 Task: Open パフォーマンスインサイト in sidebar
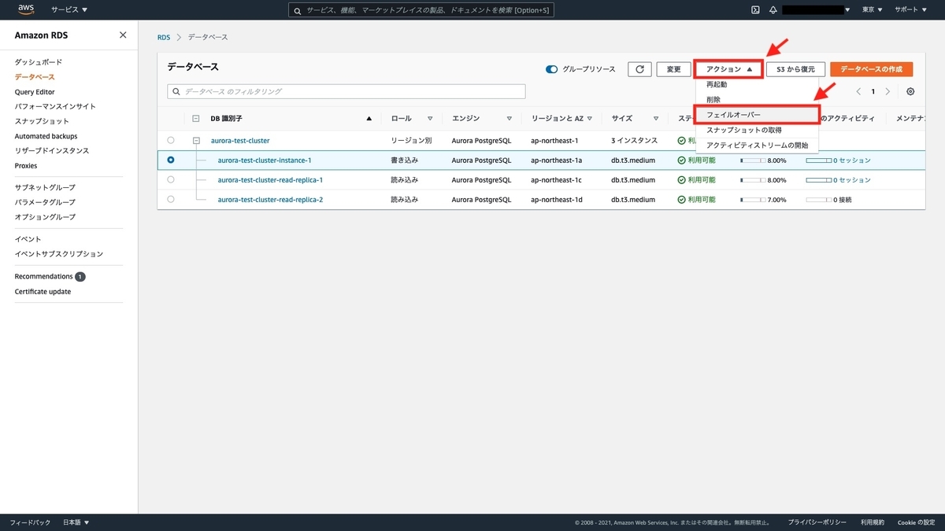(55, 106)
